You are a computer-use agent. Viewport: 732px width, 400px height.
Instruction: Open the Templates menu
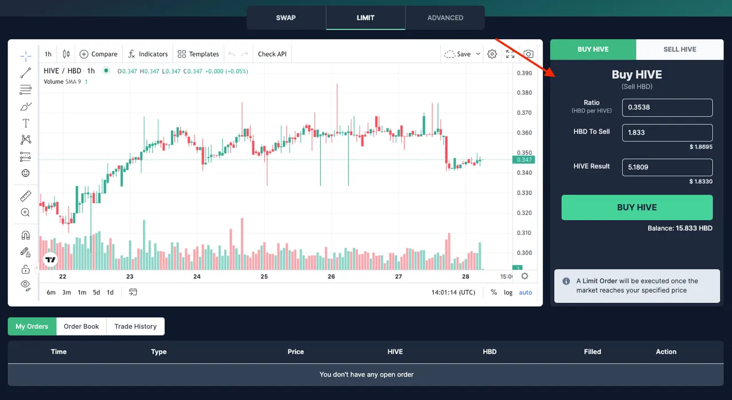coord(198,54)
